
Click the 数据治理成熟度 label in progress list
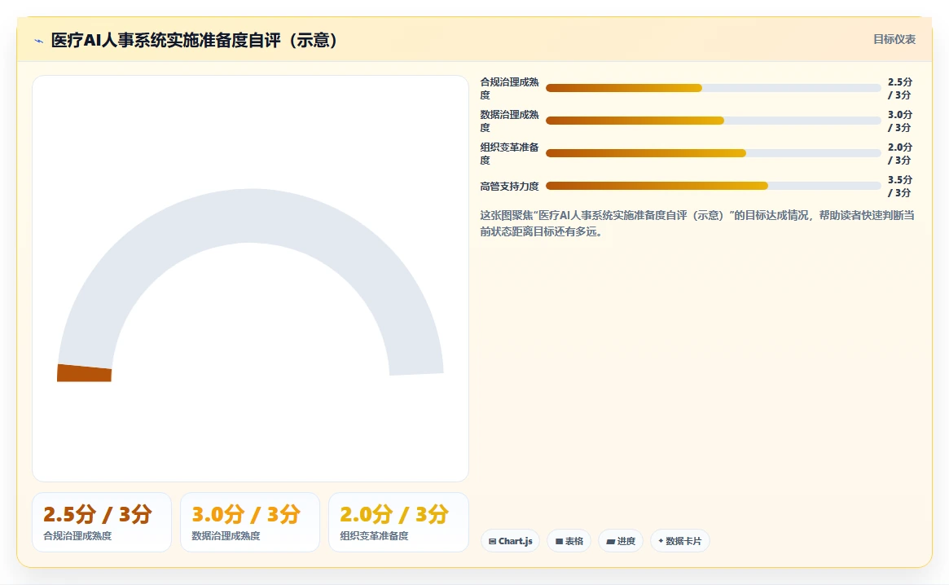(x=509, y=121)
